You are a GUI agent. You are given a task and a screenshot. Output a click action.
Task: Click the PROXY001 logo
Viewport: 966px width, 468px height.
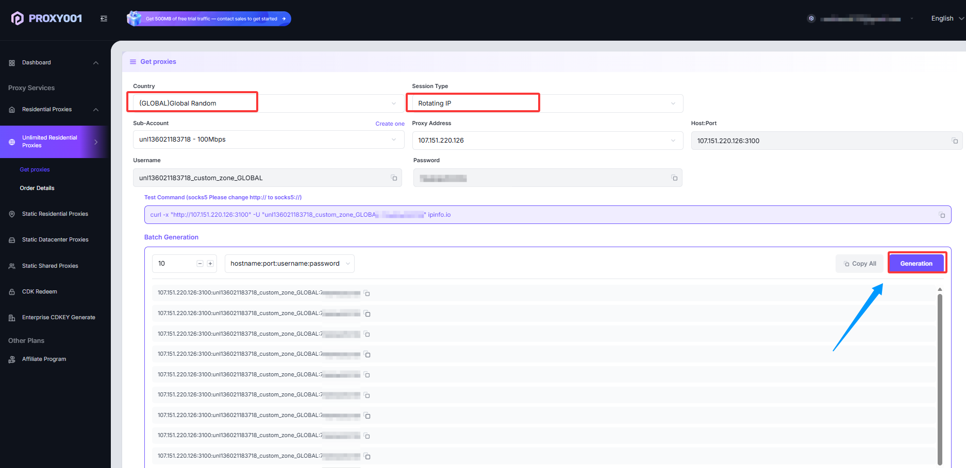click(46, 19)
